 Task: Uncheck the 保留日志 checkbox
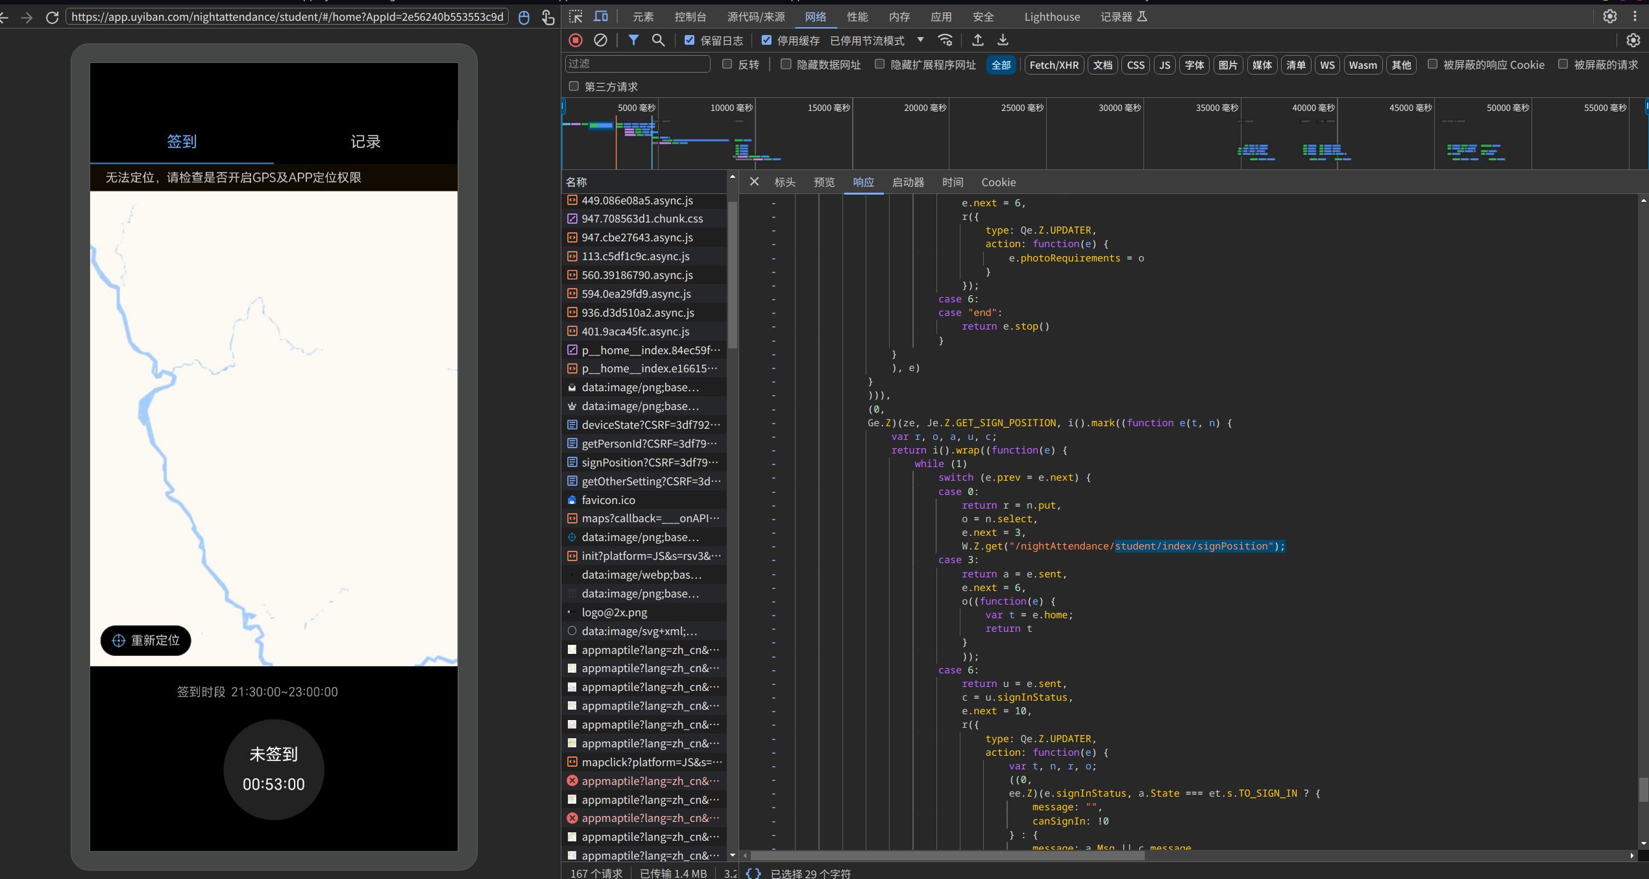[689, 40]
